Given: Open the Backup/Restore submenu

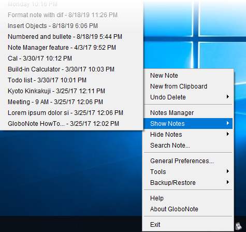Looking at the screenshot, I should [x=188, y=183].
